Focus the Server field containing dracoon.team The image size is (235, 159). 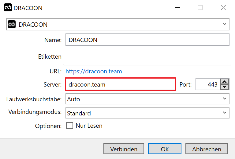120,84
